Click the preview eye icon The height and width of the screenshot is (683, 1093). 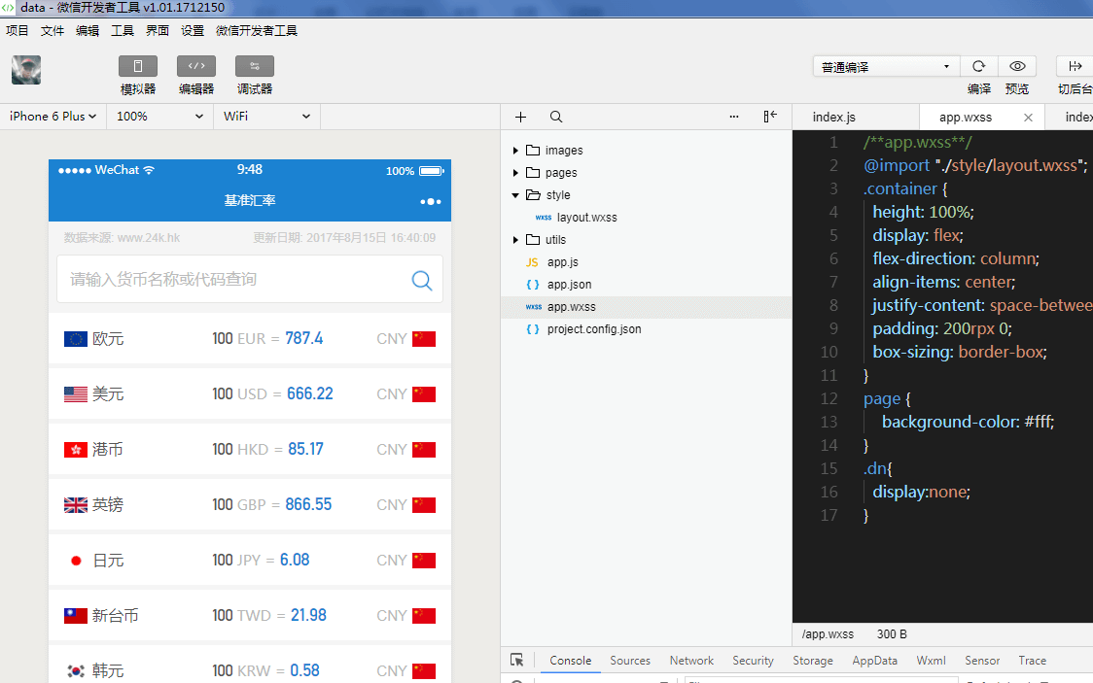(x=1017, y=66)
